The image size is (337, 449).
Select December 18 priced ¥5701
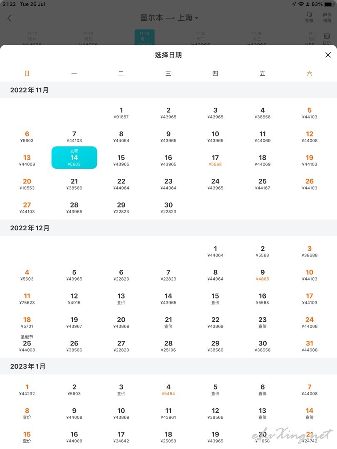coord(27,323)
